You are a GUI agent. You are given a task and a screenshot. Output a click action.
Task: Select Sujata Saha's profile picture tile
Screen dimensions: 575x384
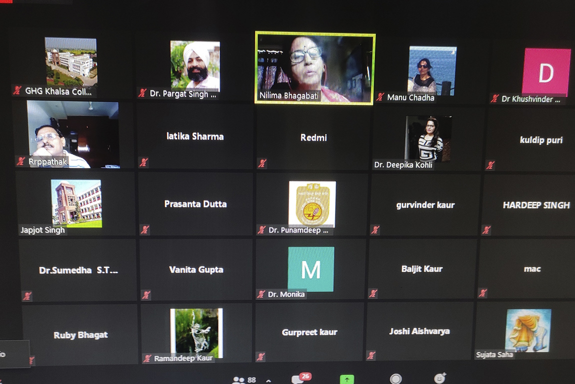click(x=527, y=330)
